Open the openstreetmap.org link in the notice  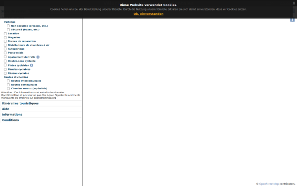[45, 98]
